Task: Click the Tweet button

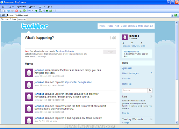Action: click(x=109, y=52)
